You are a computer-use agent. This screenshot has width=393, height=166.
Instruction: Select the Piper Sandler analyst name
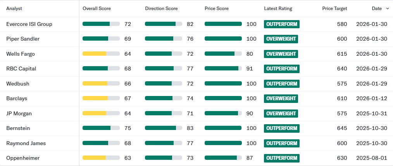click(x=23, y=39)
